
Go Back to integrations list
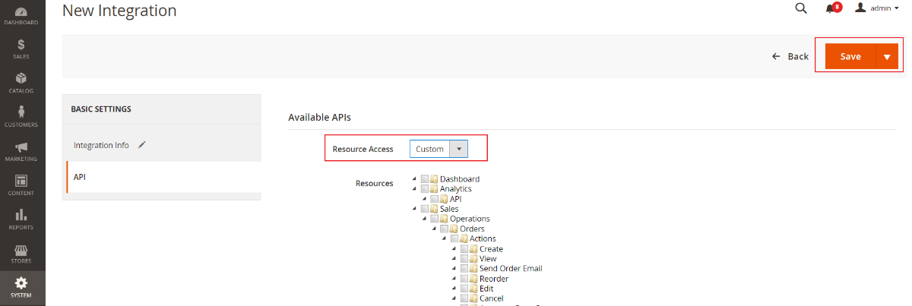coord(790,57)
